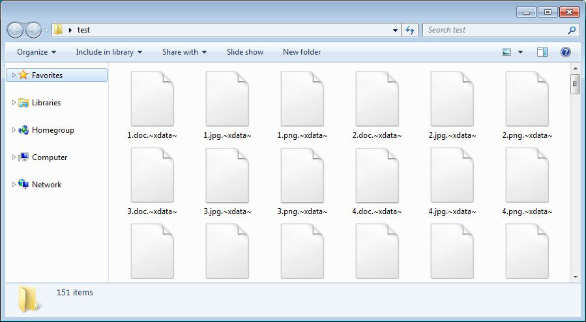
Task: Toggle the preview pane button
Action: [542, 52]
